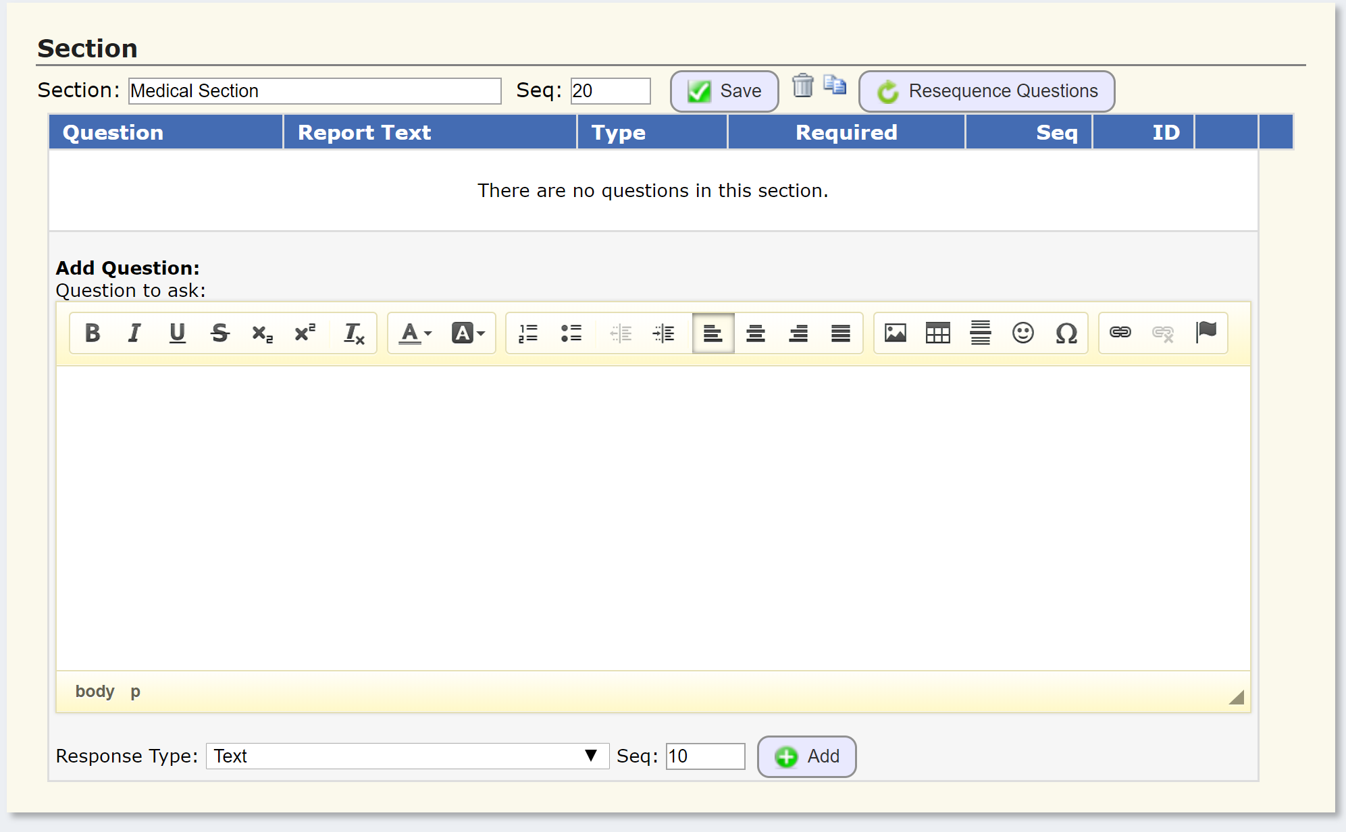The height and width of the screenshot is (832, 1346).
Task: Toggle italic text formatting
Action: [134, 333]
